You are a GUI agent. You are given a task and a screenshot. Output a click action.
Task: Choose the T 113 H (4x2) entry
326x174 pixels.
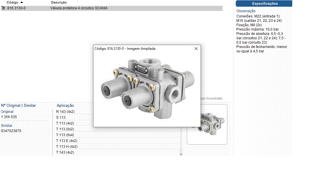click(67, 147)
